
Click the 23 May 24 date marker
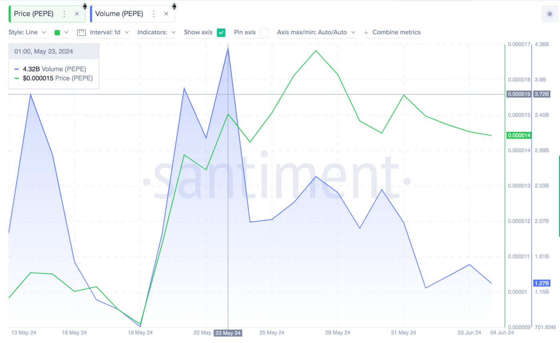pos(228,333)
